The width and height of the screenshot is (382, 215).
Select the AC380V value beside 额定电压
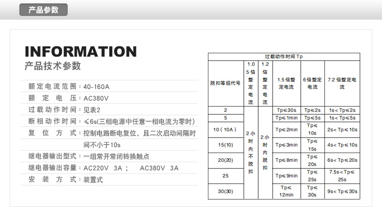click(x=96, y=98)
